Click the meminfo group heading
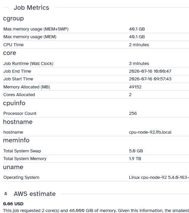Viewport: 189px width, 213px height. [16, 140]
